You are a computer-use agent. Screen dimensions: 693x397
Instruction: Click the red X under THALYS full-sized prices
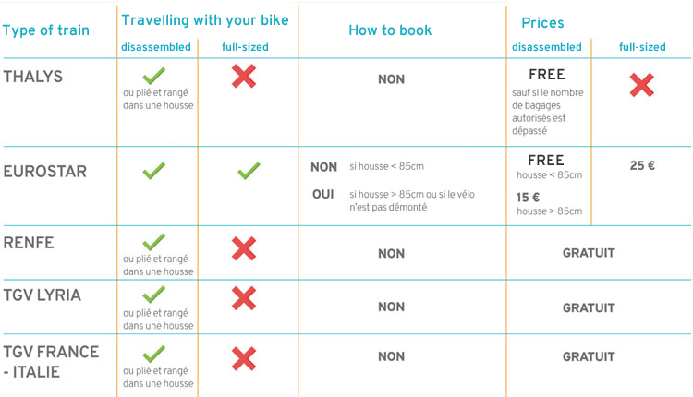click(x=642, y=86)
